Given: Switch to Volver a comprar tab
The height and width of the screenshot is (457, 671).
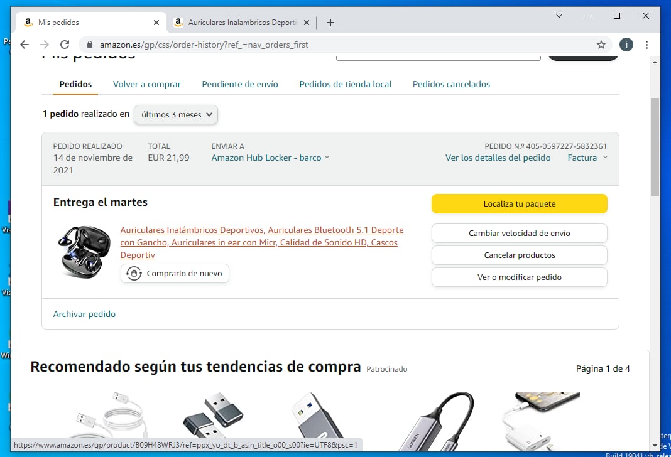Looking at the screenshot, I should (x=147, y=84).
